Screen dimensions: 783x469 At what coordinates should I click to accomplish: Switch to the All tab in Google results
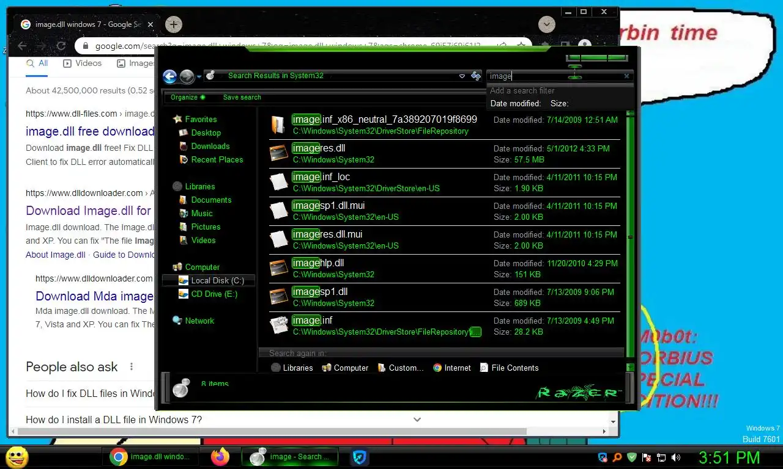(37, 63)
